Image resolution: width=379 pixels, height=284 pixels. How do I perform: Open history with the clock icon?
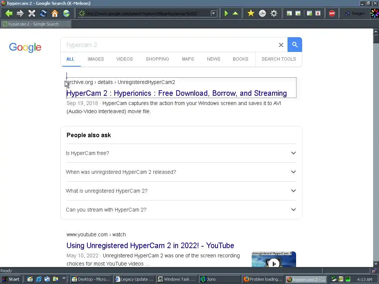[x=262, y=13]
